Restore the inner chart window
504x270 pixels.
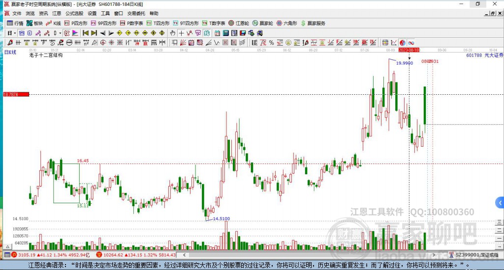[x=493, y=13]
